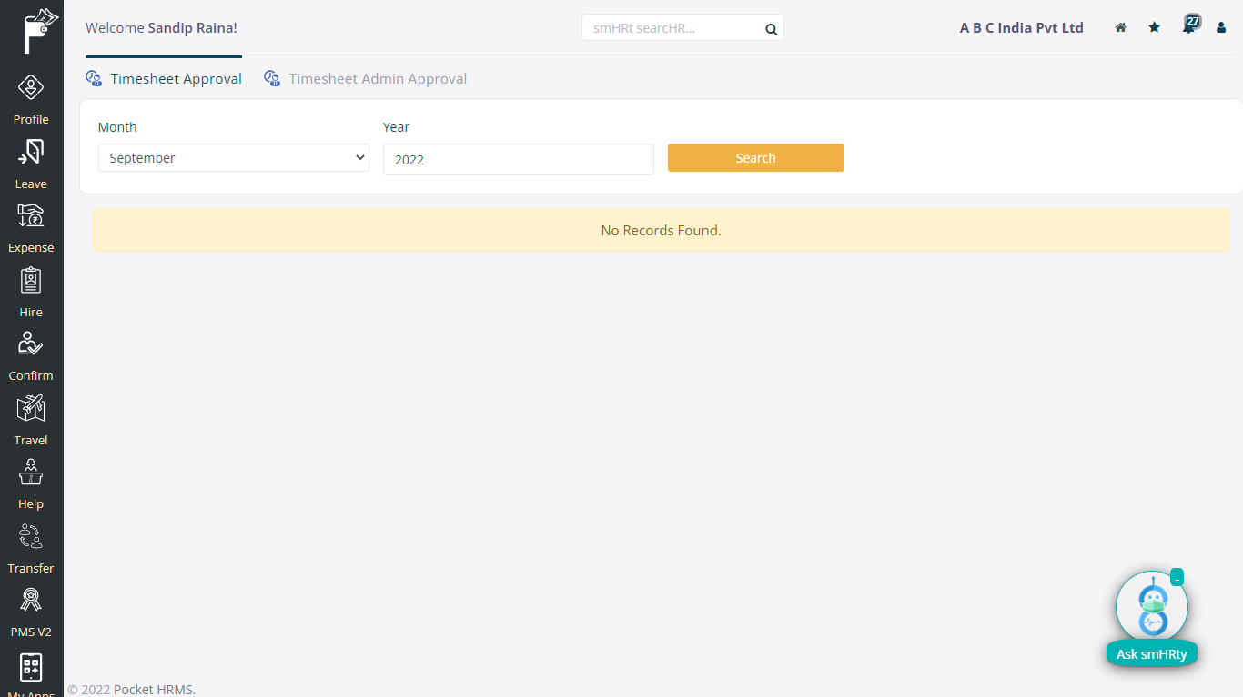Open the user account icon
Screen dimensions: 1243x697
click(x=1221, y=27)
